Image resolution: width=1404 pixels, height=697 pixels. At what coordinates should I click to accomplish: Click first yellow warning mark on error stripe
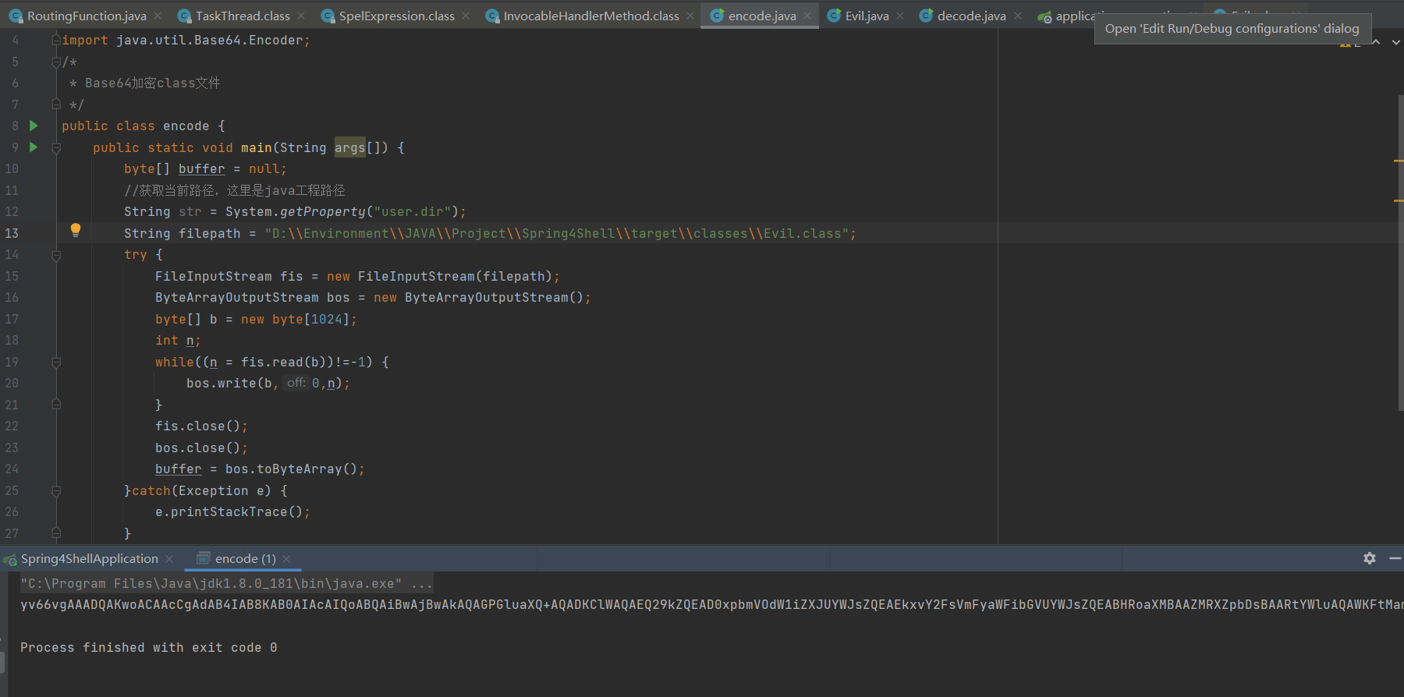(1399, 161)
